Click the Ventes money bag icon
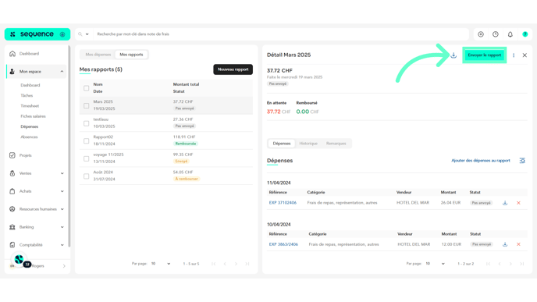Viewport: 537px width, 302px height. pos(12,173)
